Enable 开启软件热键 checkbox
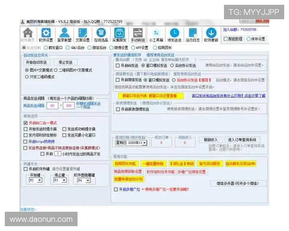 point(26,169)
